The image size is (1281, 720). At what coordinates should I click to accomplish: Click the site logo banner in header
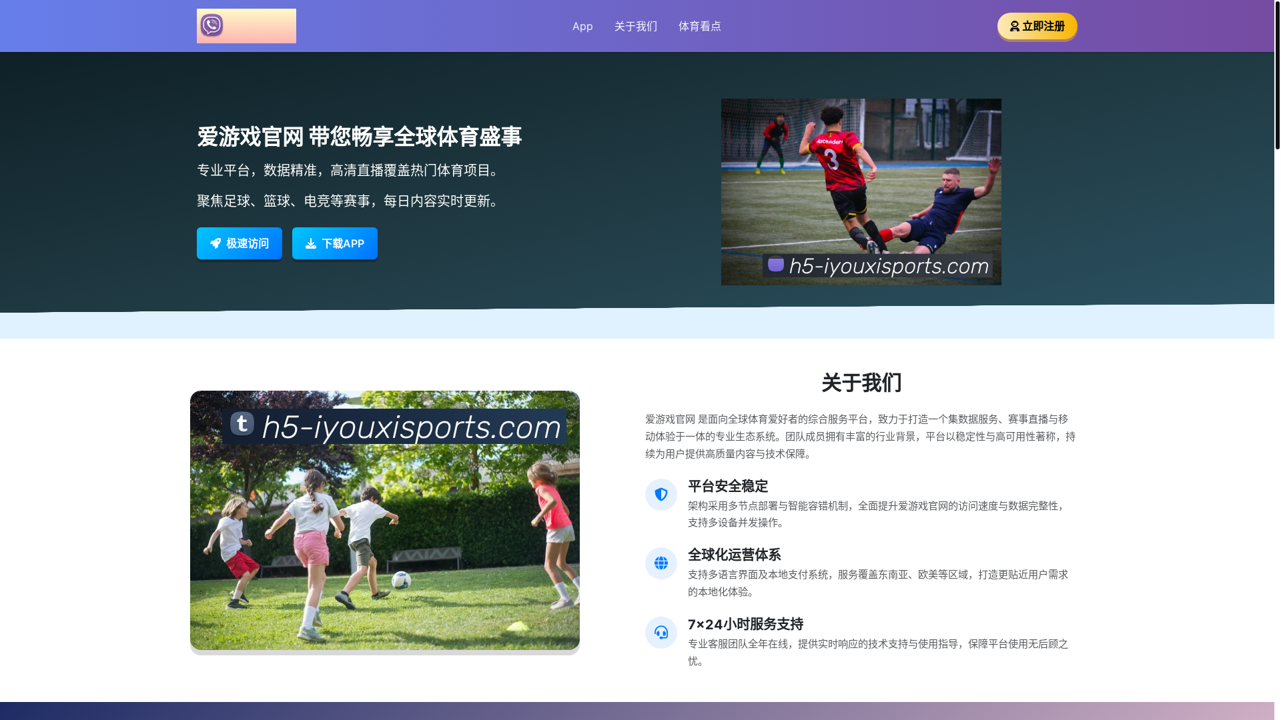[x=246, y=26]
